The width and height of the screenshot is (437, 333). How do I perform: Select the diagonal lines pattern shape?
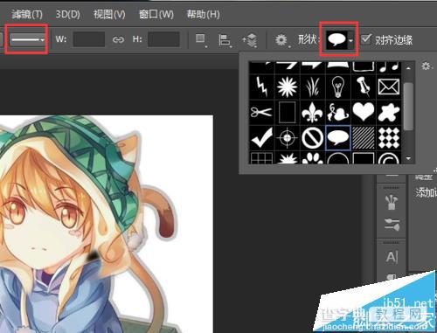(364, 137)
